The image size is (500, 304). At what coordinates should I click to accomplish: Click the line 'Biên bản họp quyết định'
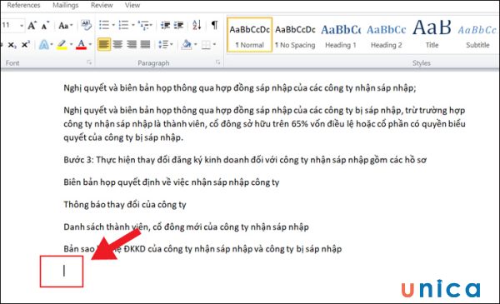171,182
